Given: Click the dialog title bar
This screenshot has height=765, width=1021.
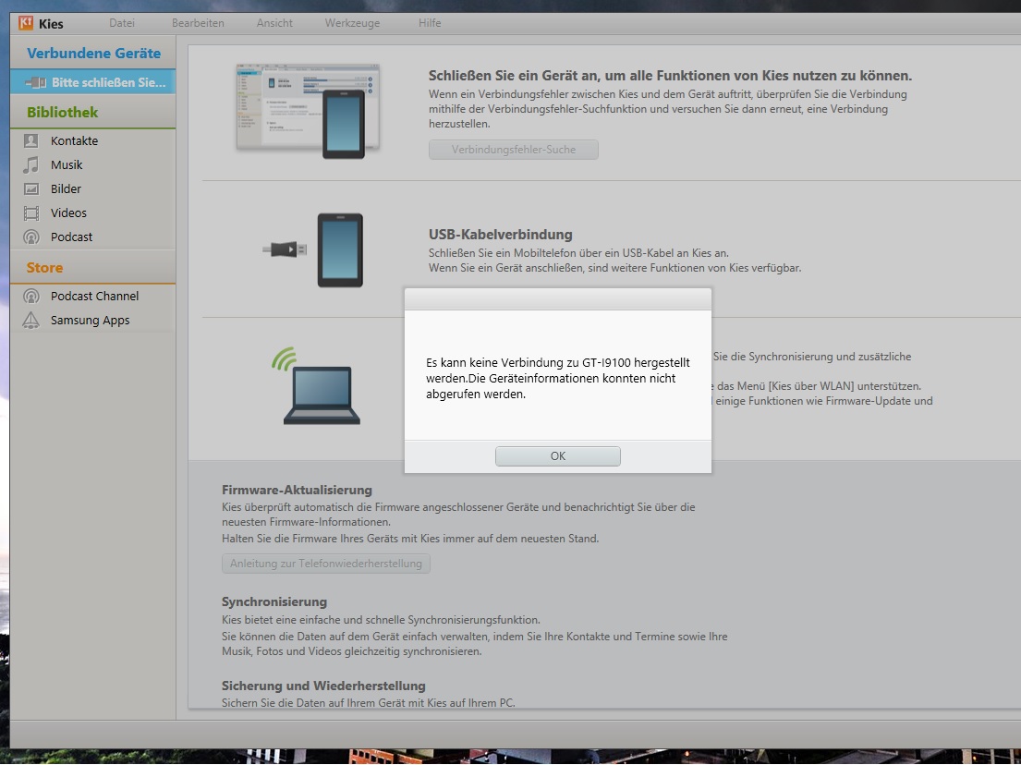Looking at the screenshot, I should (x=558, y=299).
